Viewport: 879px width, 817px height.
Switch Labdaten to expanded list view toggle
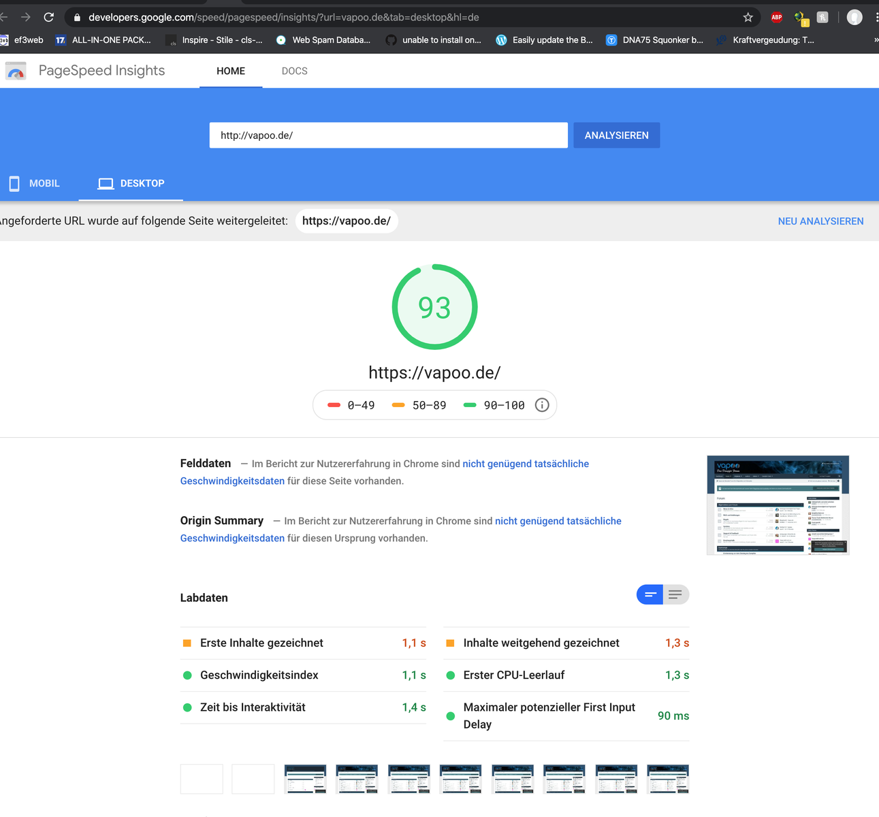[675, 594]
